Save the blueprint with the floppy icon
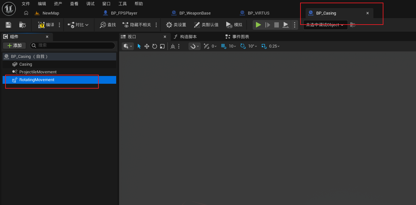 click(8, 25)
